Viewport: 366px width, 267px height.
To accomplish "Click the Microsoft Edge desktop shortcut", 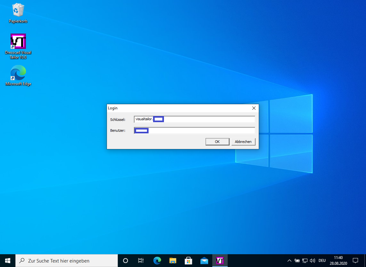I will (18, 75).
